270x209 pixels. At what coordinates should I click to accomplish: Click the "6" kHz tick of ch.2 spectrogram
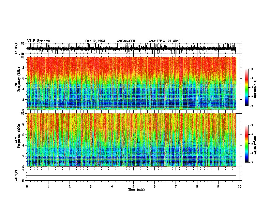[24, 135]
